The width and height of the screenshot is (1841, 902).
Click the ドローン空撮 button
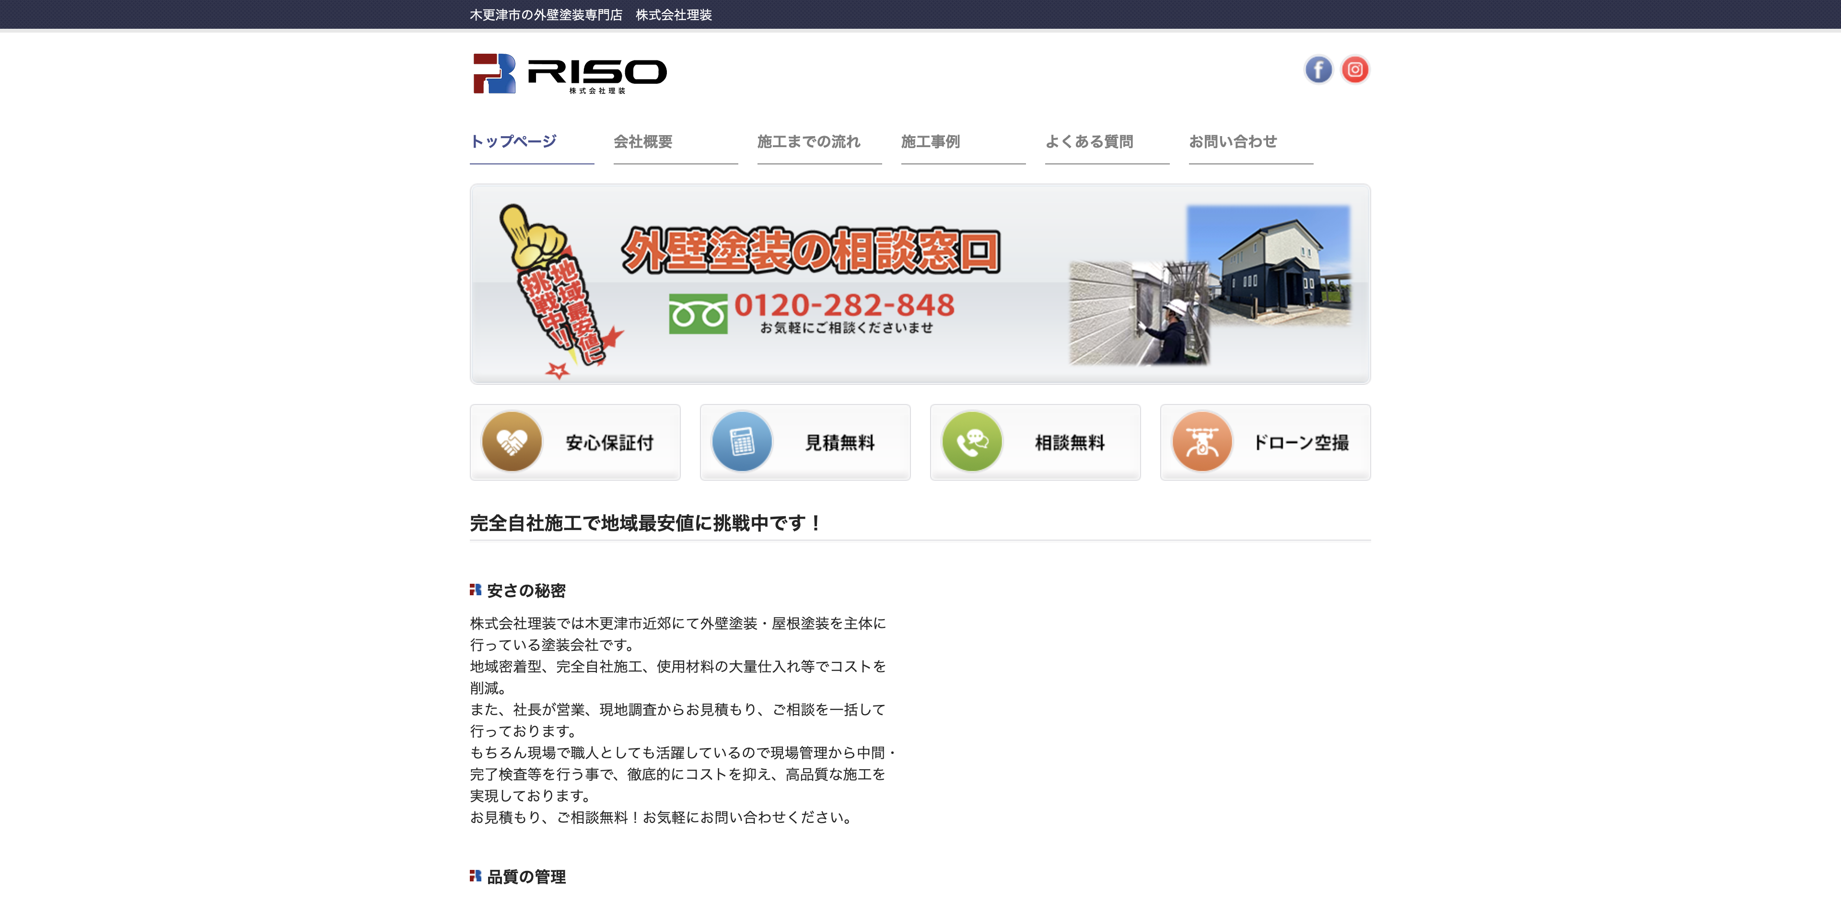tap(1266, 442)
